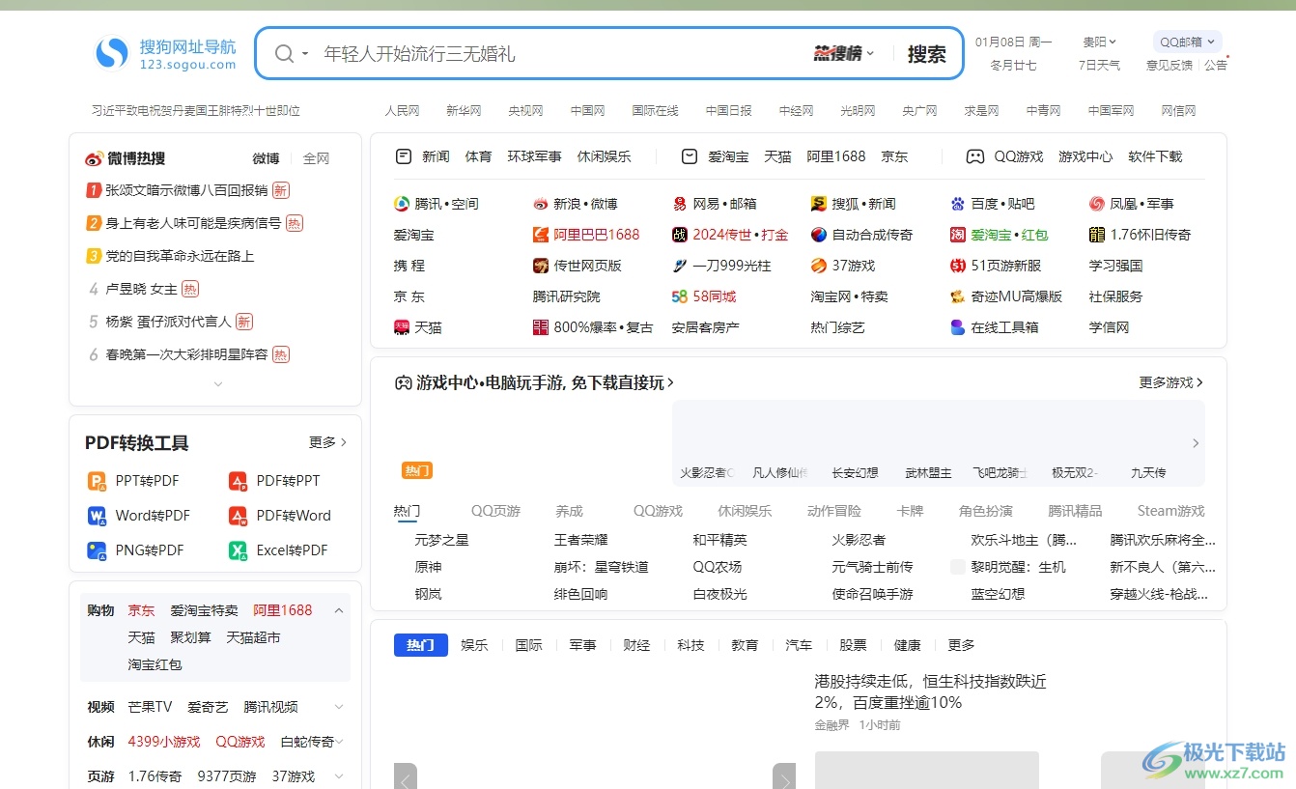Screen dimensions: 1296x789
Task: Open the 张颂文暗示微博八百回报销 hot topic
Action: (x=186, y=190)
